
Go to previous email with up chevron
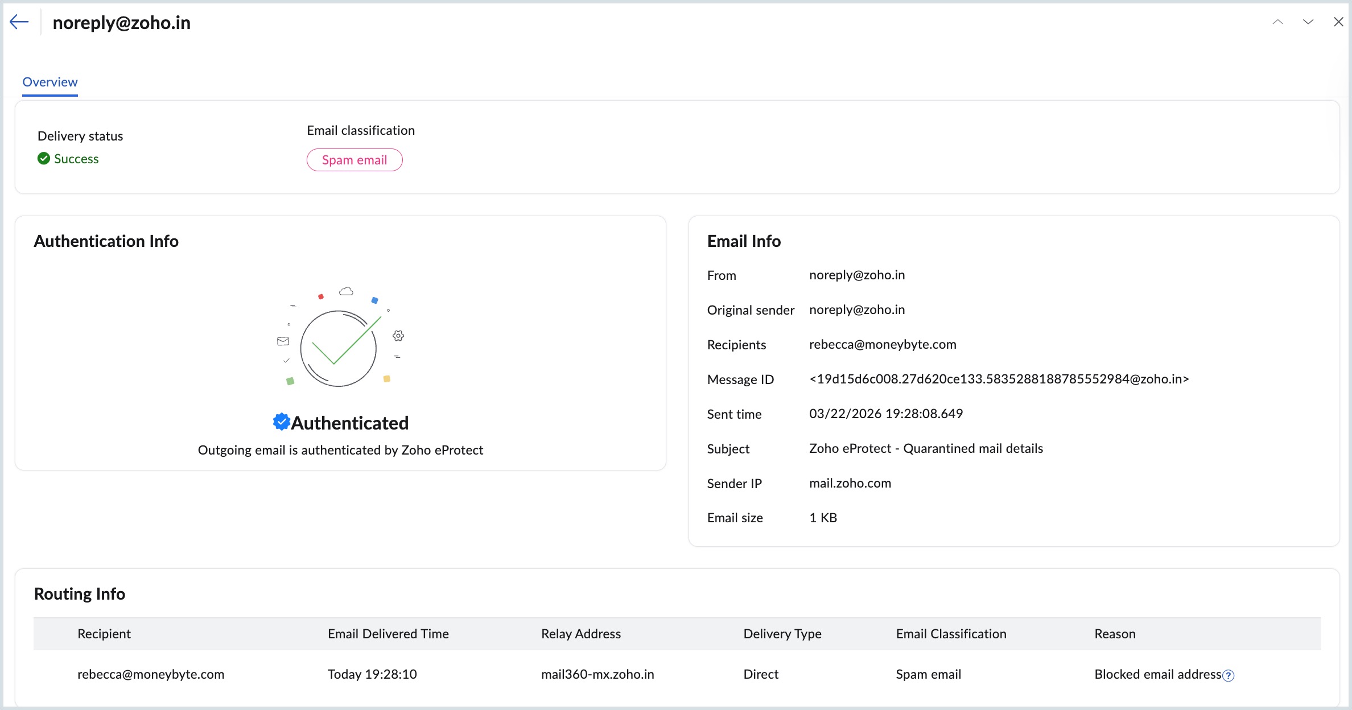(1278, 22)
